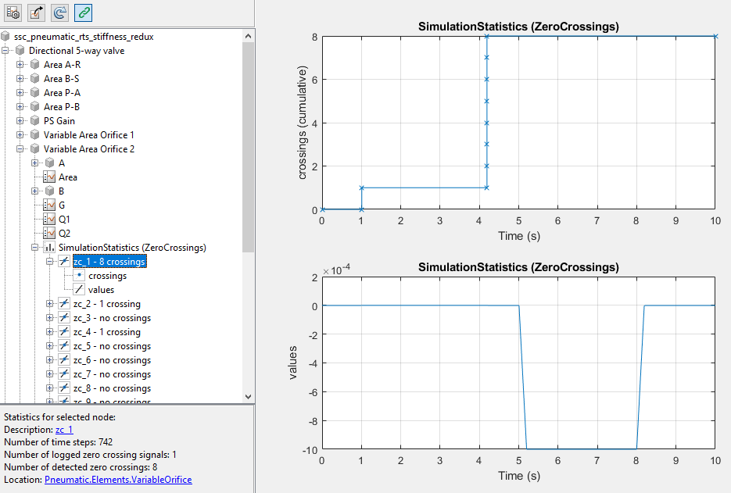Click the Directional 5-way valve cube icon
Viewport: 731px width, 493px height.
pyautogui.click(x=20, y=50)
